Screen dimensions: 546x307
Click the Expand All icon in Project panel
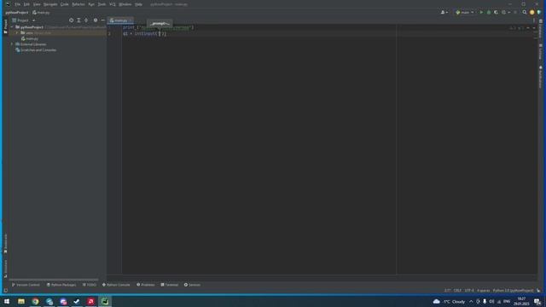pos(78,20)
